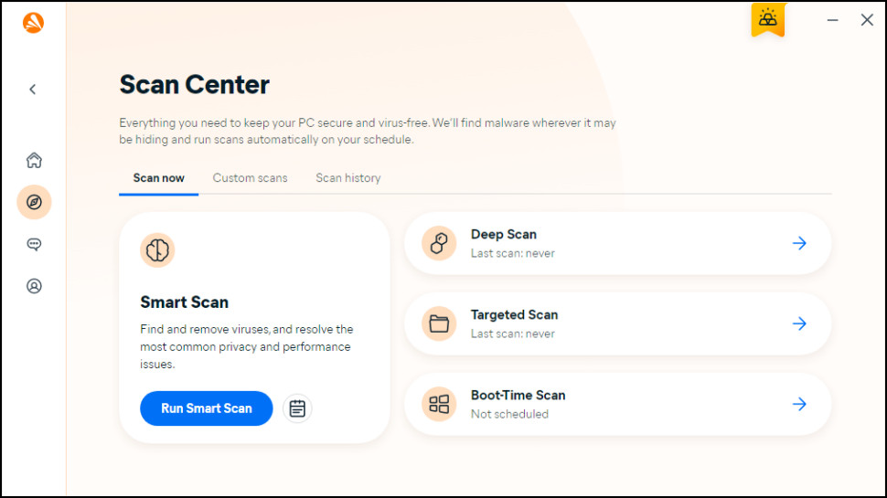Click Deep Scan 'Last scan: never' text

512,254
